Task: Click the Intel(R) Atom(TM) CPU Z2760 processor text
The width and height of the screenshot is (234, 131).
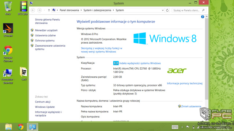Action: [x=137, y=70]
